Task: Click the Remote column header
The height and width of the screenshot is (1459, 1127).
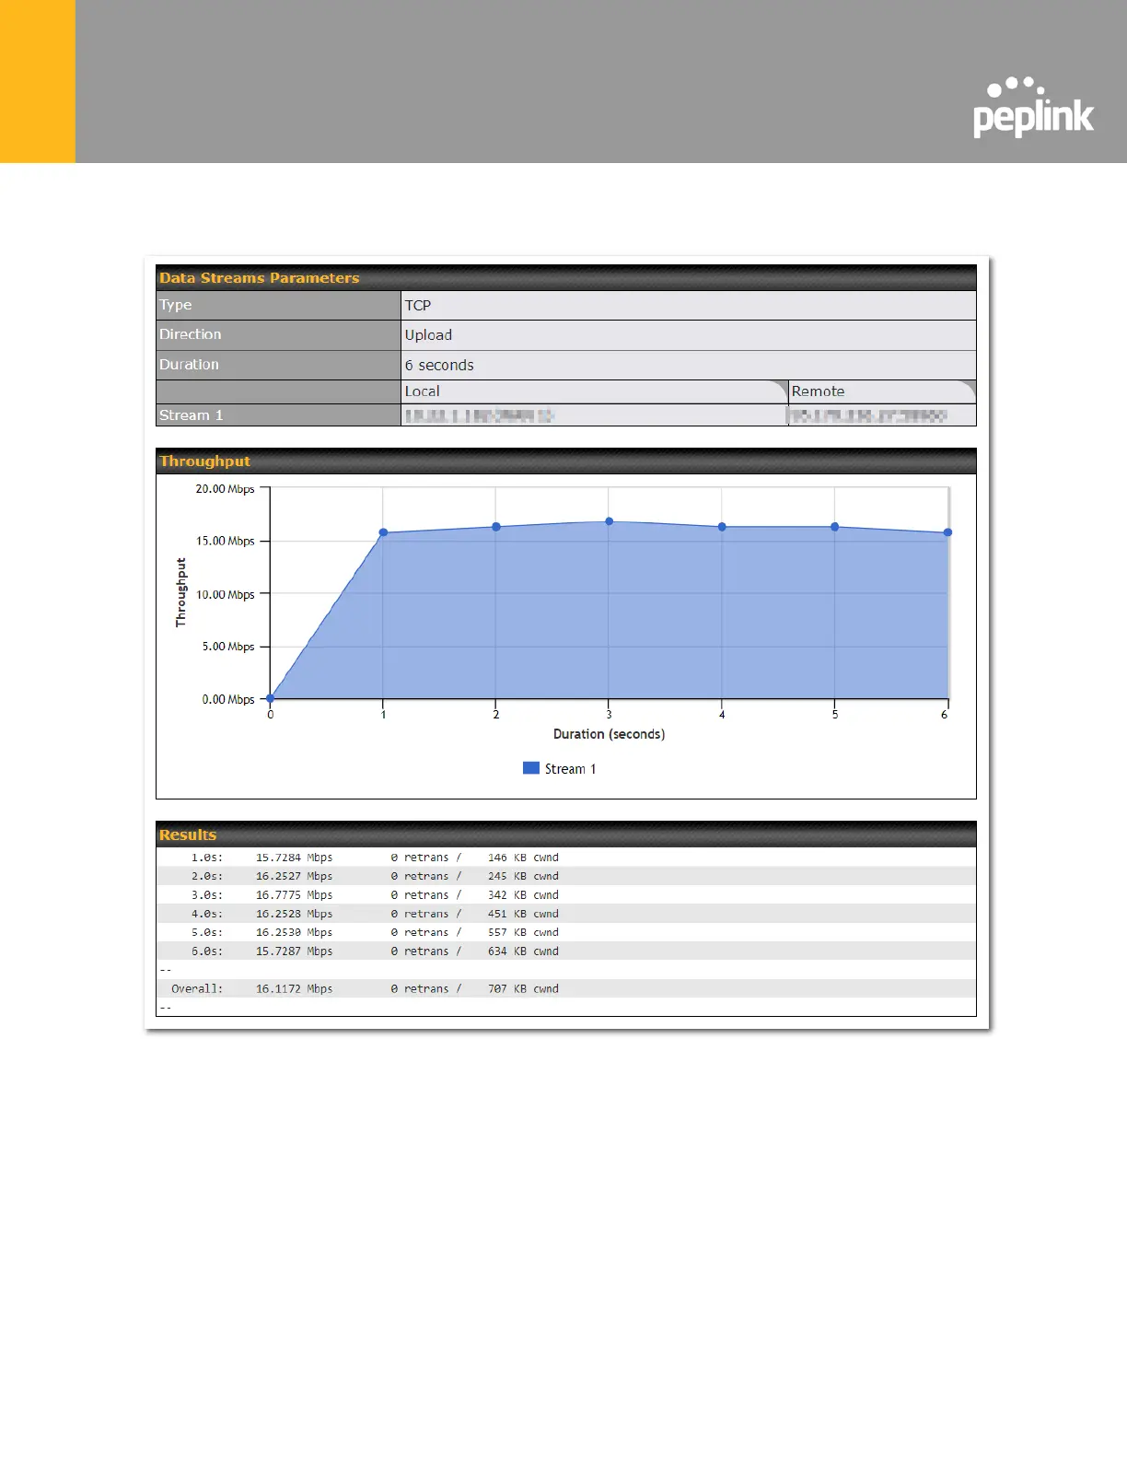Action: point(882,391)
